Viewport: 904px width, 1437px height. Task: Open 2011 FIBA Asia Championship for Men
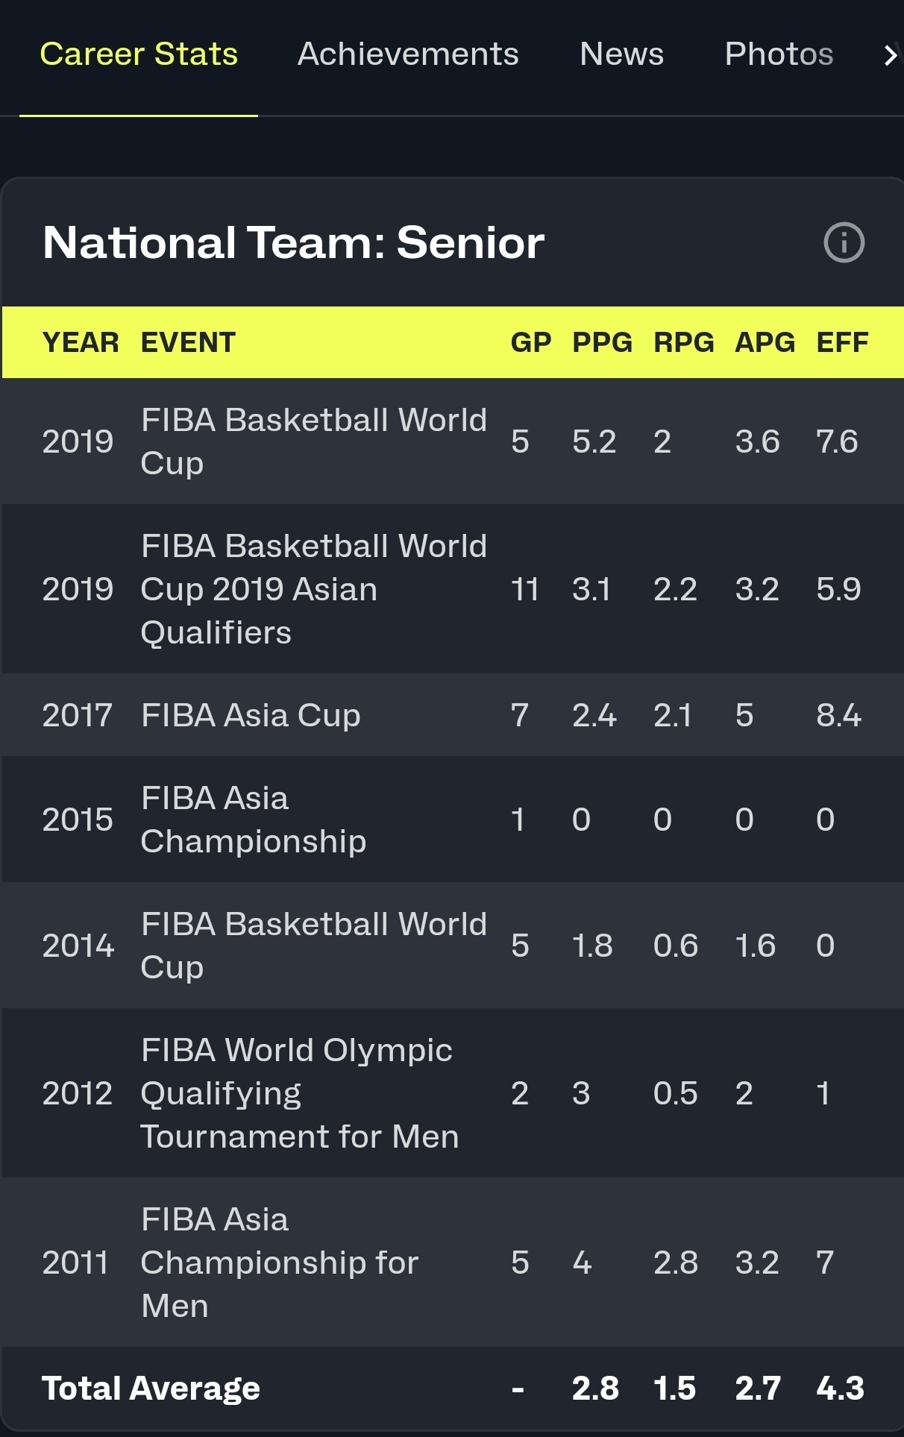[279, 1263]
